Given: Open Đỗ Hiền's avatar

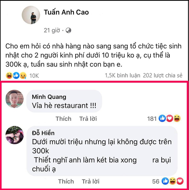Looking at the screenshot, I should (14, 135).
